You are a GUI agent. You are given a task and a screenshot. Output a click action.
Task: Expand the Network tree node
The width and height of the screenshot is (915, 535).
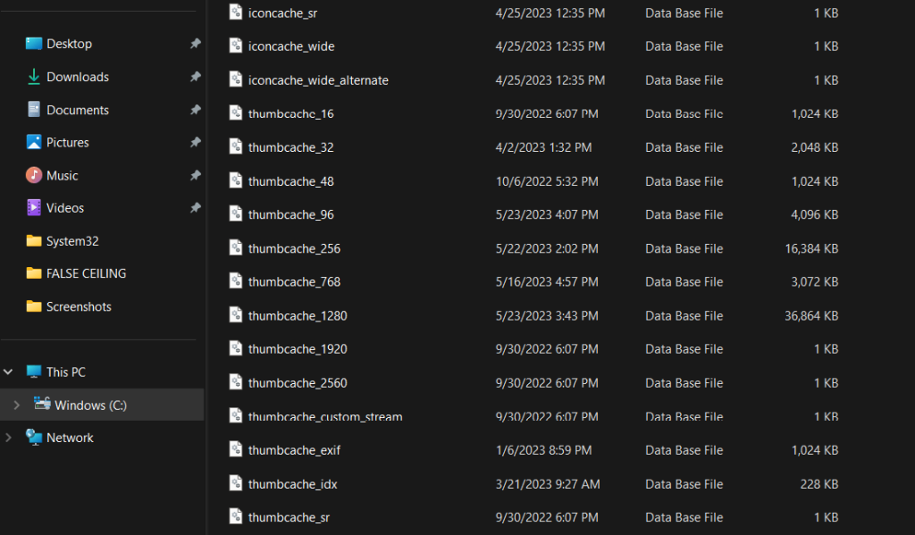tap(8, 438)
